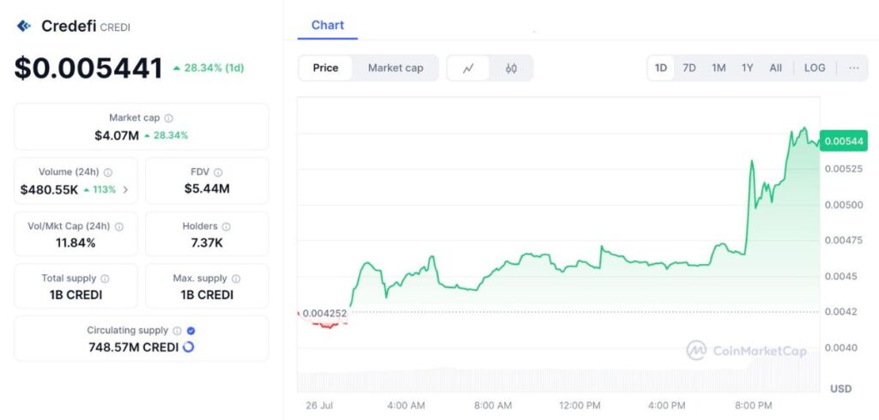Click the 28.34% (1d) change indicator
The width and height of the screenshot is (879, 420).
(209, 69)
